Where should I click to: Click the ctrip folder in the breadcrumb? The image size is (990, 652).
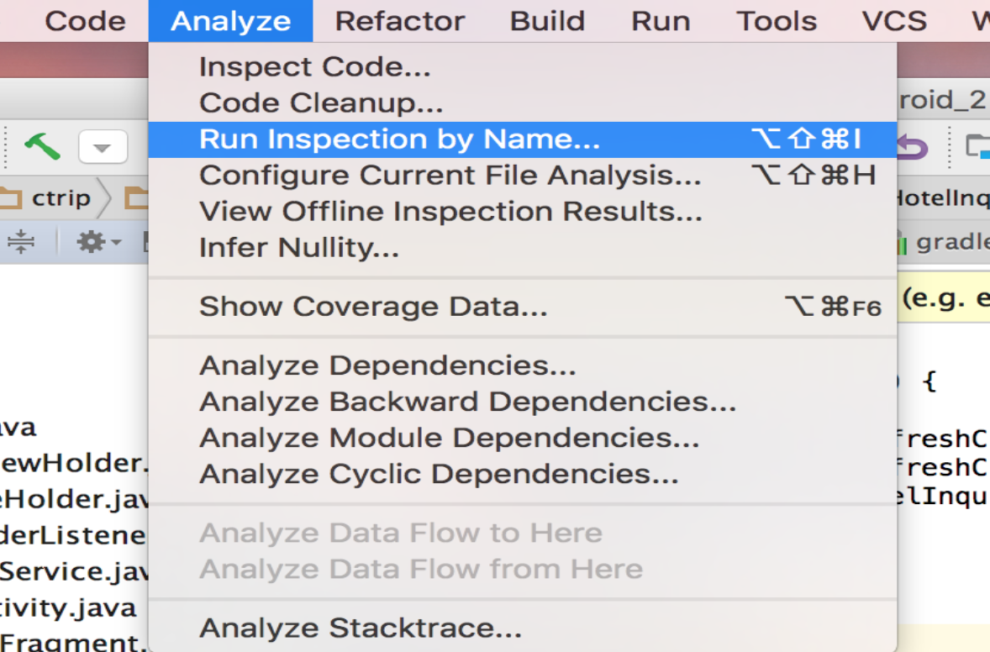click(49, 198)
